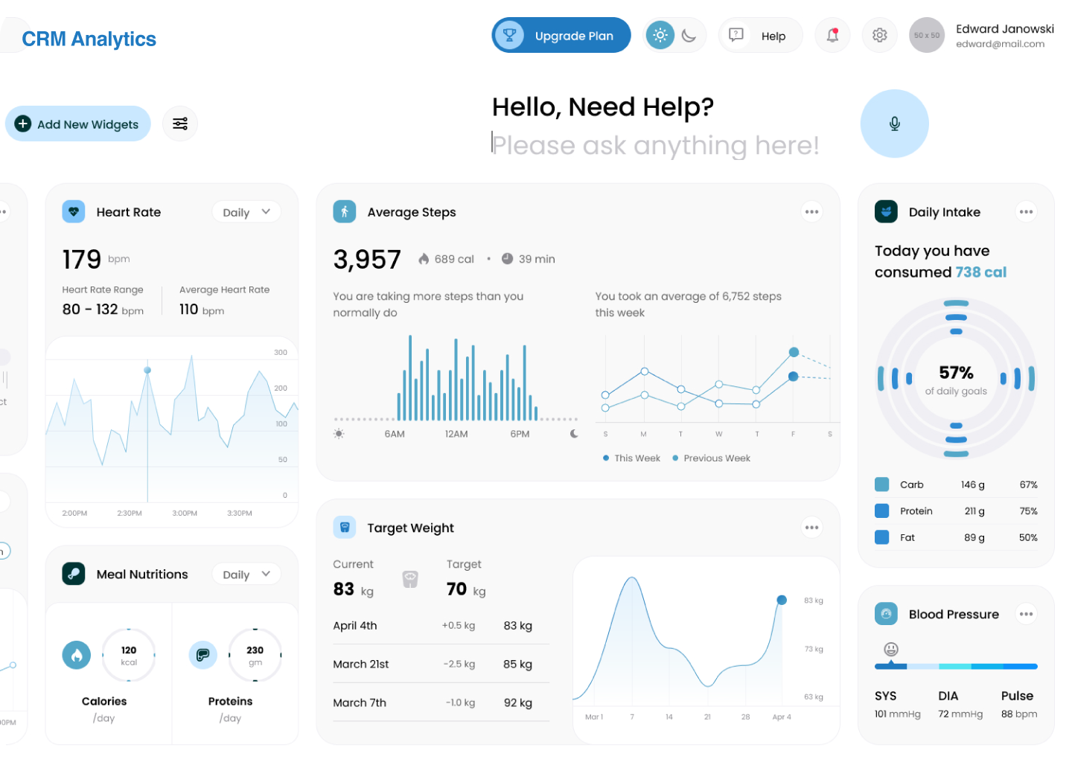Open settings gear icon
This screenshot has width=1072, height=762.
(879, 35)
